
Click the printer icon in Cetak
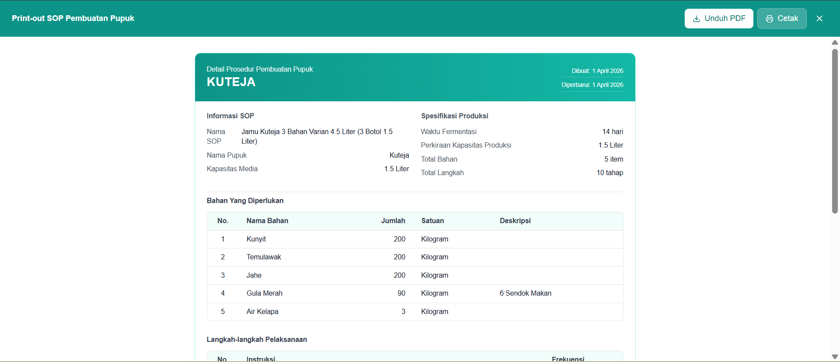click(x=769, y=19)
